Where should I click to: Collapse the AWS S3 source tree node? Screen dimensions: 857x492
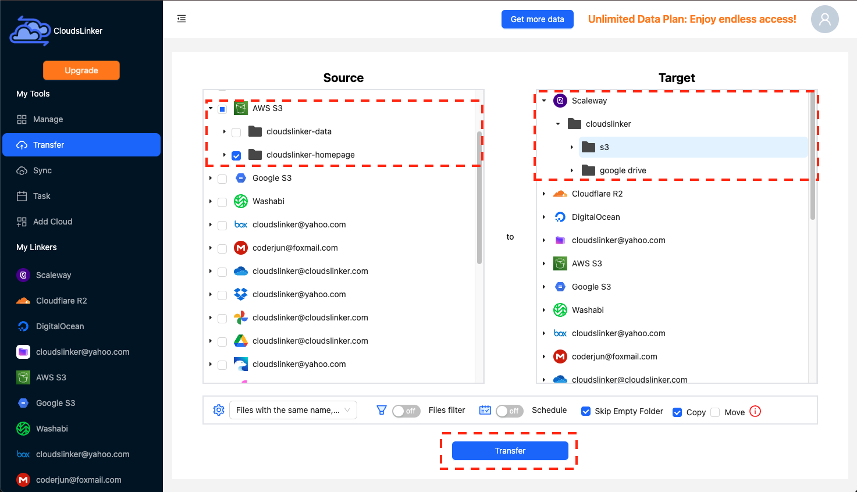pos(210,108)
